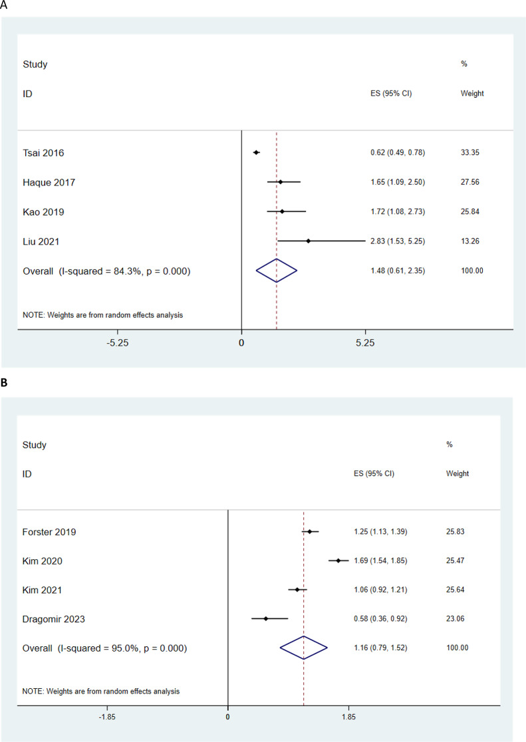The image size is (526, 742).
Task: Click the Kim 2020 point estimate marker
Action: pos(338,560)
